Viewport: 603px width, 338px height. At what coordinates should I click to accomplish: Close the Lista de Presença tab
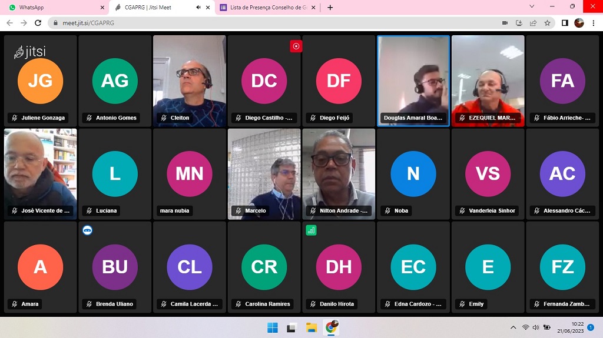pos(313,7)
